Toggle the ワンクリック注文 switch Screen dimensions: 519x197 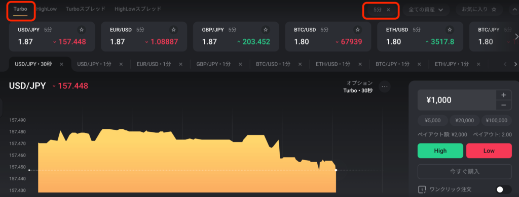pos(504,189)
